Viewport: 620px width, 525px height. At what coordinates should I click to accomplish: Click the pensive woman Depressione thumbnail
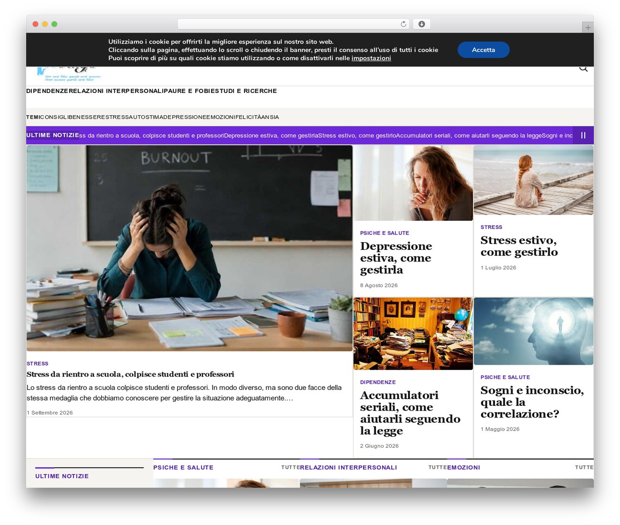413,183
